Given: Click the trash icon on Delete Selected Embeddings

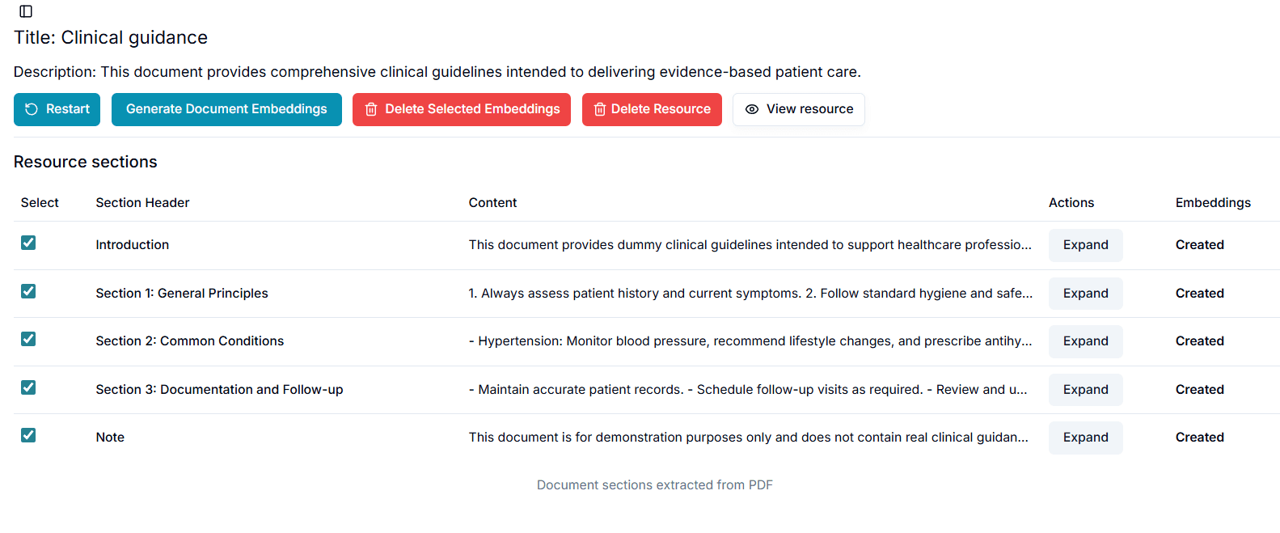Looking at the screenshot, I should (371, 109).
